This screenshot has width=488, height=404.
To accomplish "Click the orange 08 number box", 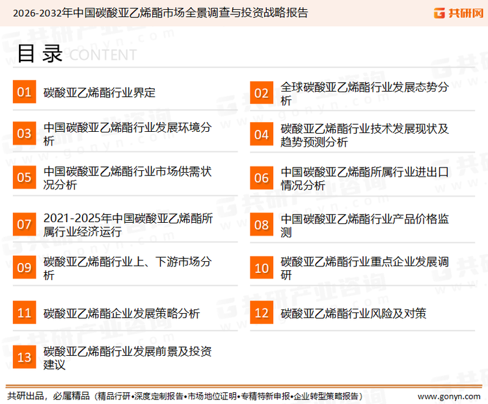I will [x=262, y=224].
